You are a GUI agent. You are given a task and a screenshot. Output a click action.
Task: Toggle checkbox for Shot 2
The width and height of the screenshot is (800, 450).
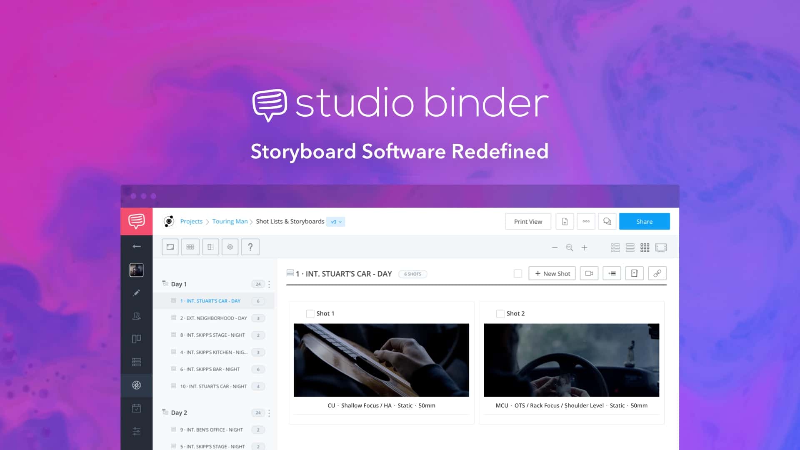tap(500, 313)
